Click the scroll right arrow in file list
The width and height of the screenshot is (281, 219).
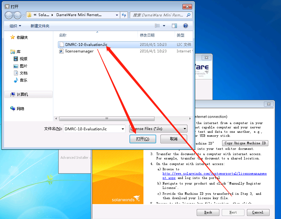190,118
